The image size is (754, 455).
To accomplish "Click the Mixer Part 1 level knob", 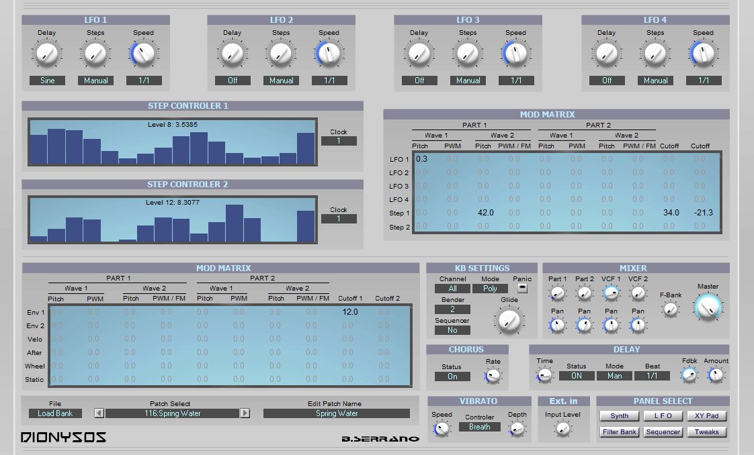I will (557, 293).
